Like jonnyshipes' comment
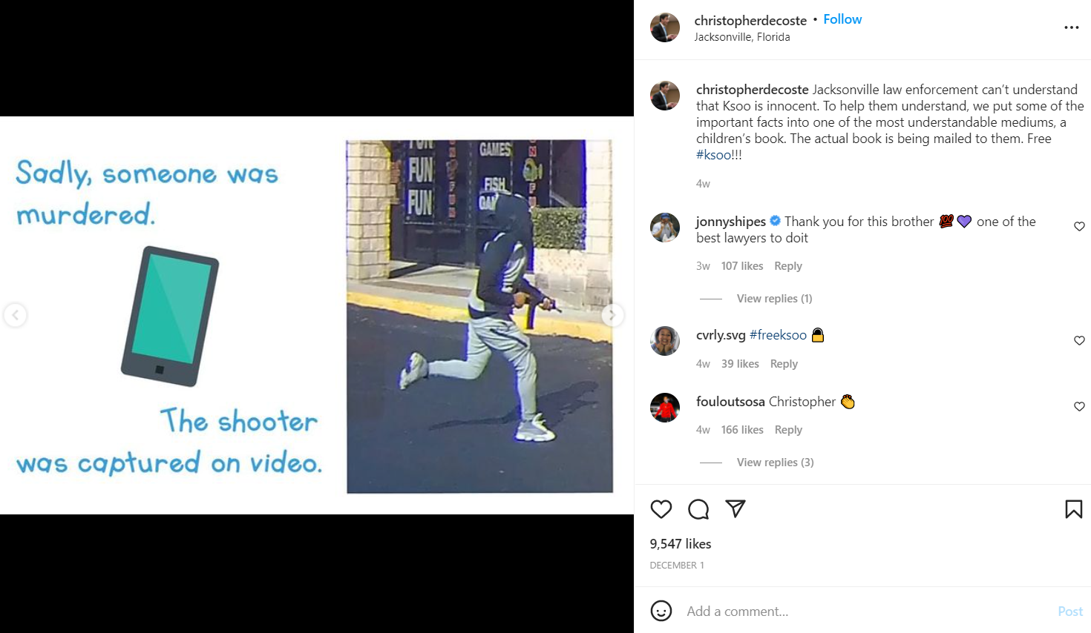This screenshot has height=633, width=1091. click(x=1079, y=227)
